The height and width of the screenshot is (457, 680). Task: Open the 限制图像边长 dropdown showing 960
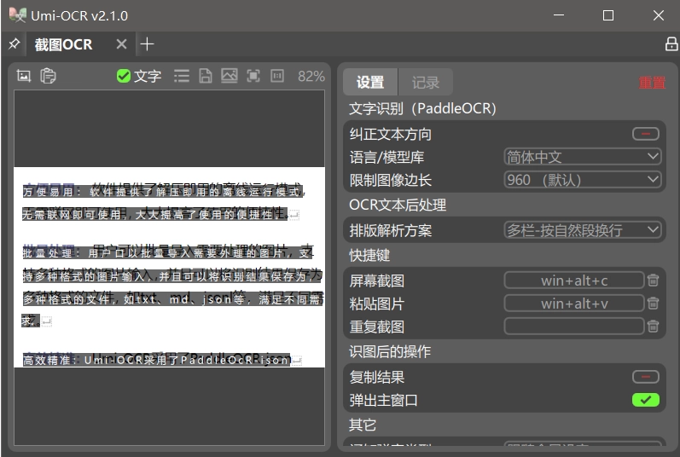583,180
